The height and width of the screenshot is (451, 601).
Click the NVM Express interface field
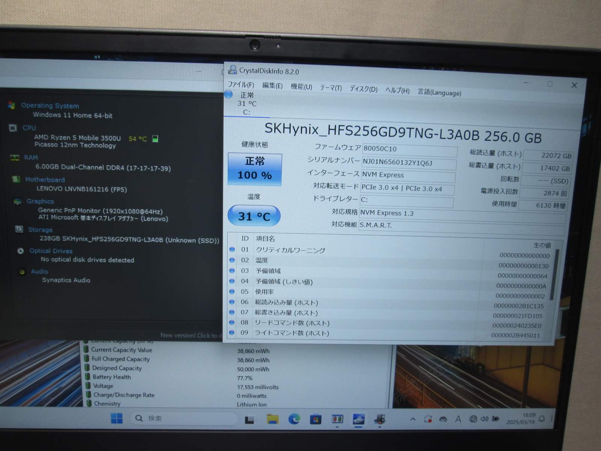click(x=408, y=176)
